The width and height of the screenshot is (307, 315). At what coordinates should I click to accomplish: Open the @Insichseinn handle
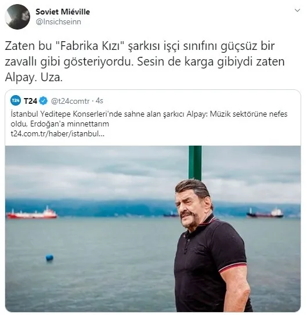(x=58, y=21)
